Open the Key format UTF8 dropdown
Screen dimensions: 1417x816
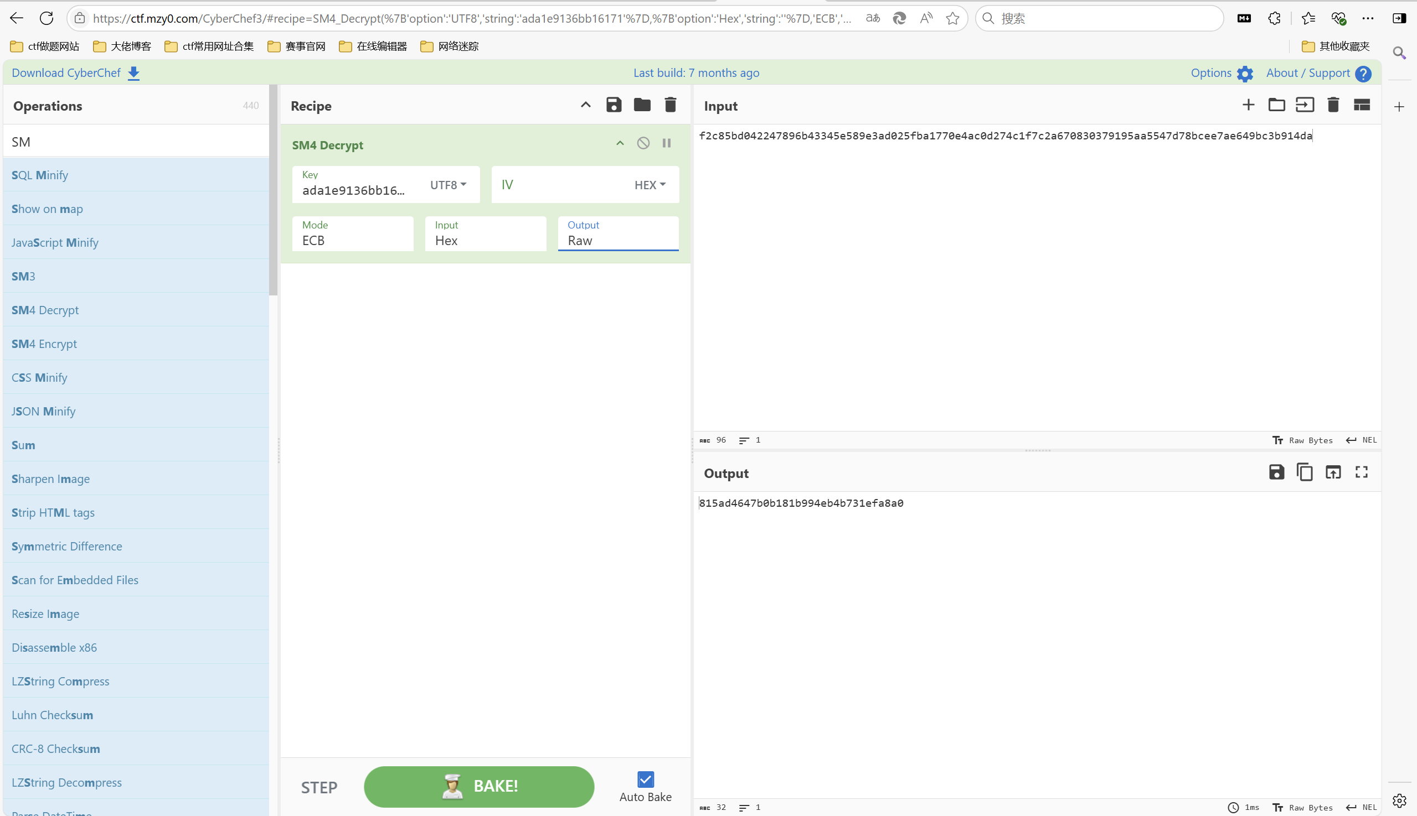click(447, 185)
